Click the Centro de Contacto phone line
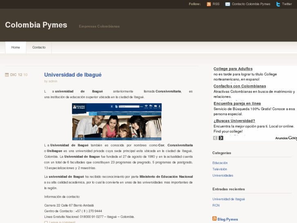 point(73,211)
